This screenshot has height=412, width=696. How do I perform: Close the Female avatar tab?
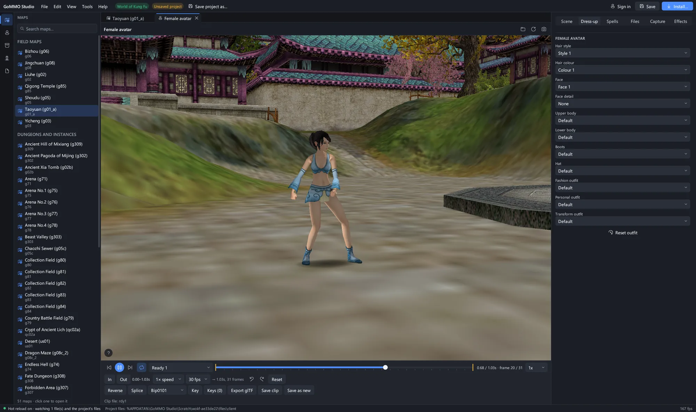[x=197, y=18]
